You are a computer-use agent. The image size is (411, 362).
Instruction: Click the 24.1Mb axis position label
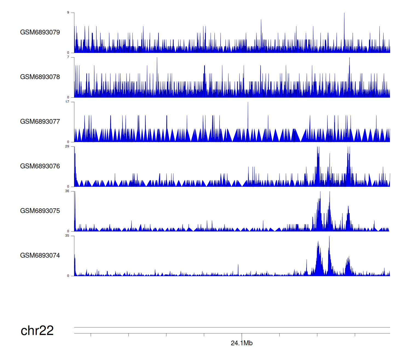click(242, 343)
